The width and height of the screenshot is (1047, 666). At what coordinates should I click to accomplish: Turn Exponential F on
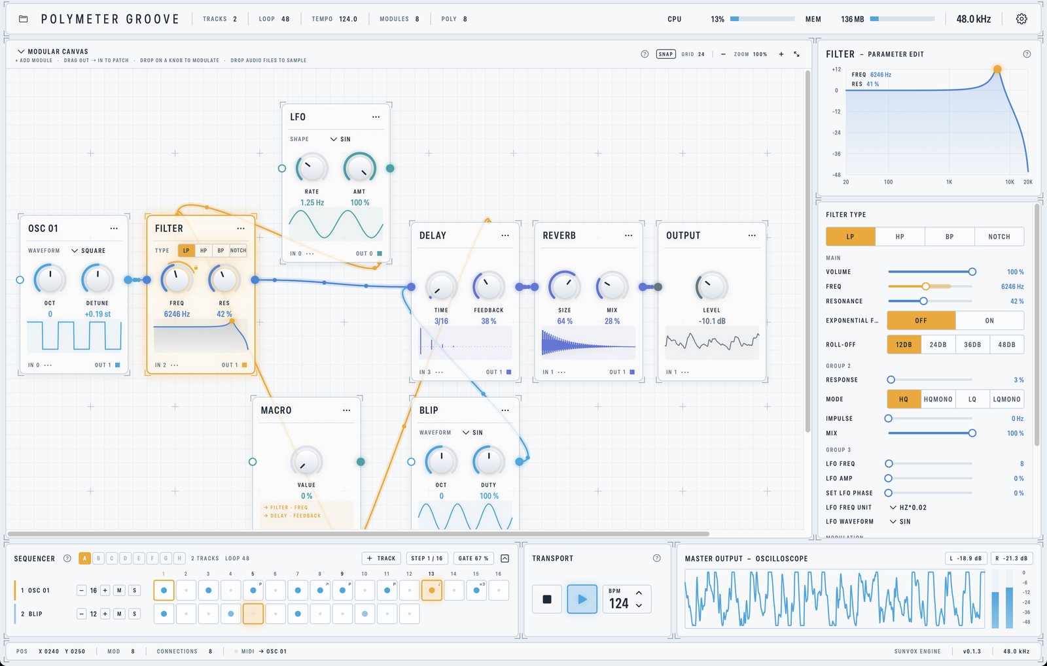pyautogui.click(x=989, y=320)
